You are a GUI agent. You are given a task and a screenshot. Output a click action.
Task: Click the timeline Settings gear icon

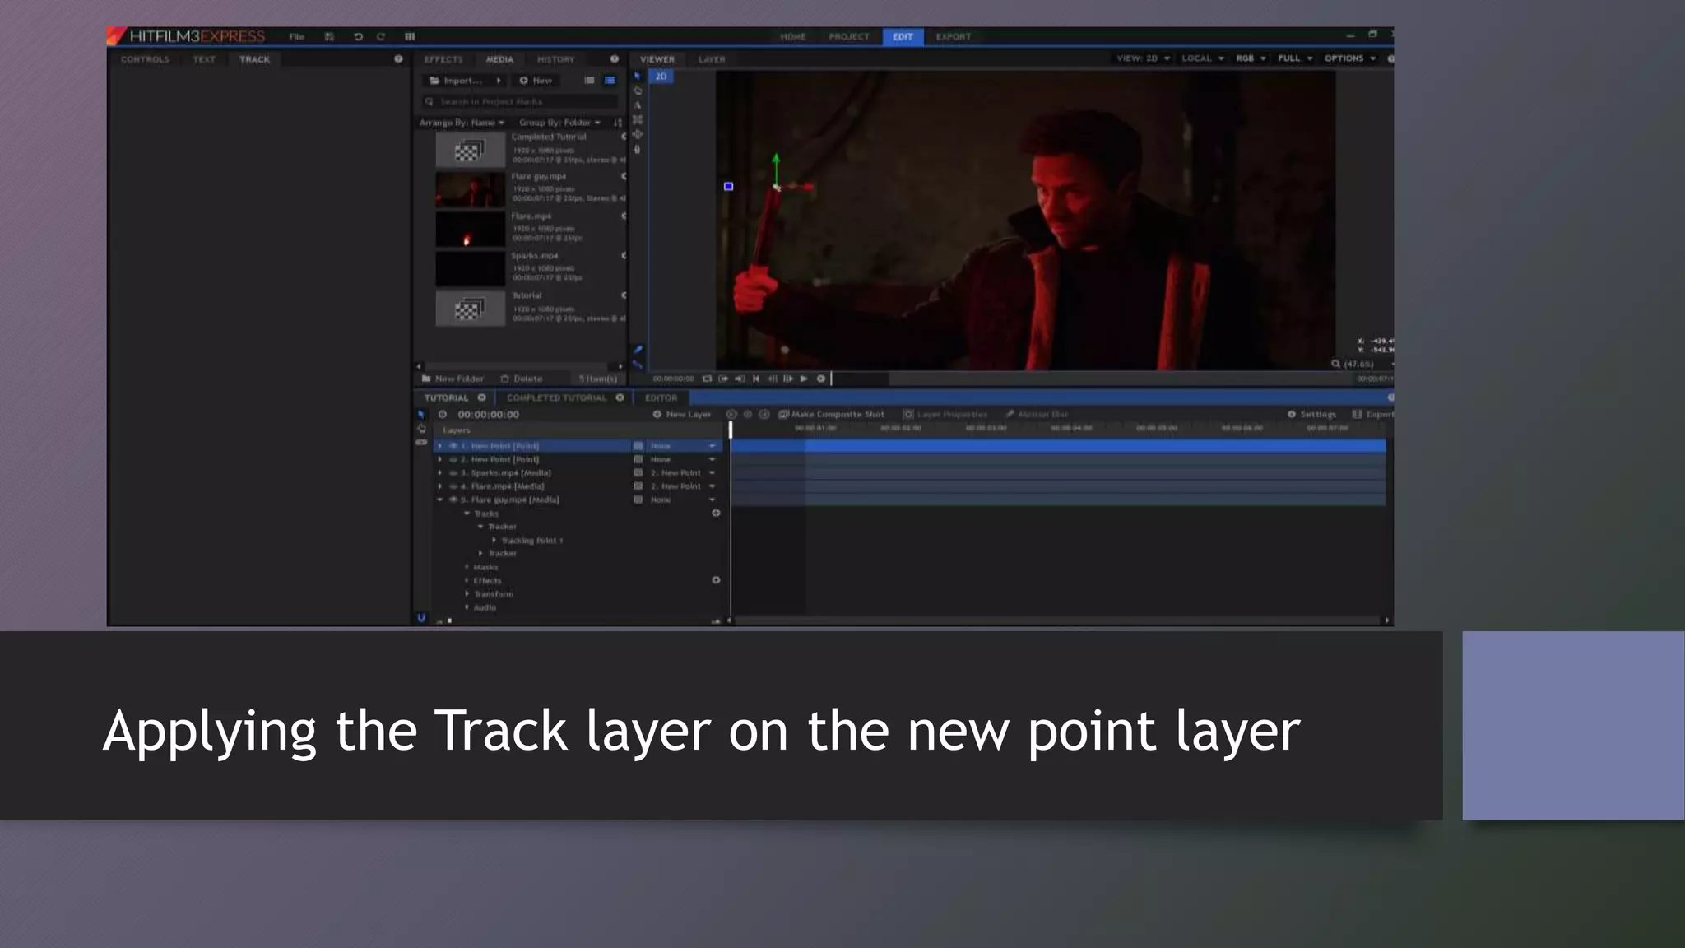(x=1291, y=414)
